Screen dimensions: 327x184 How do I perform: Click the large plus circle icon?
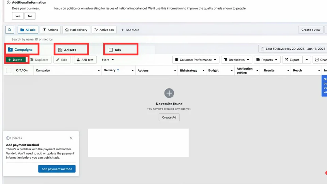pyautogui.click(x=169, y=93)
